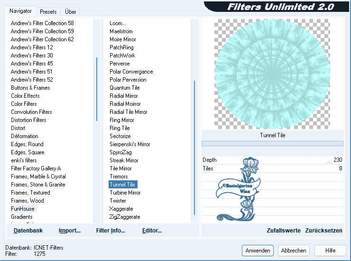This screenshot has height=261, width=351.
Task: Choose Polar Convergance filter
Action: (131, 72)
